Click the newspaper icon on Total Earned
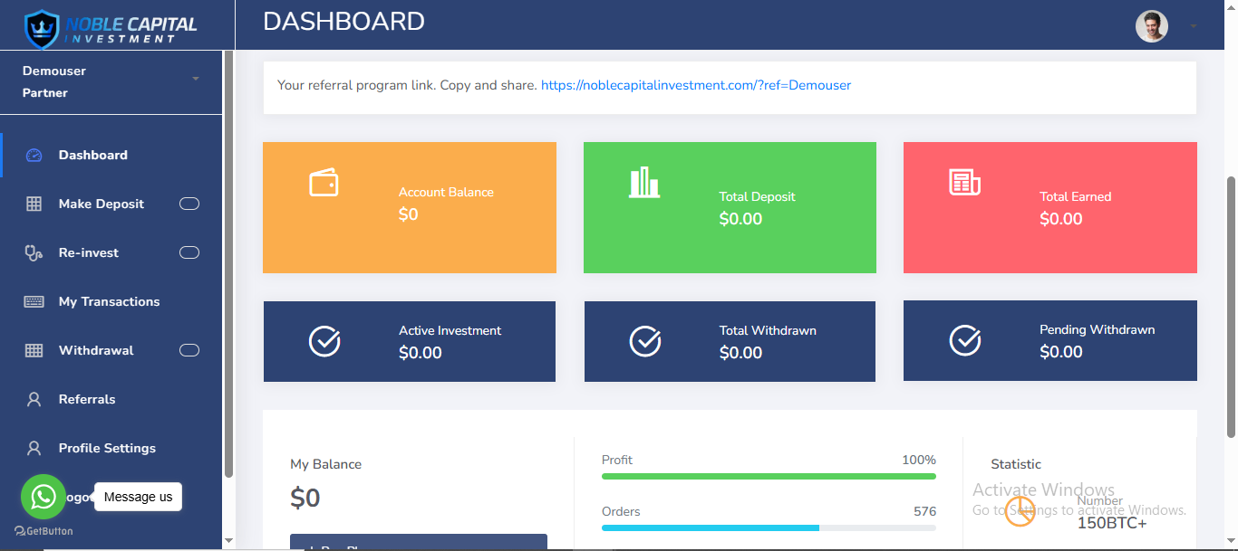 pos(964,183)
